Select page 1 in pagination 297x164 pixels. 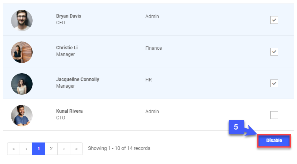click(x=38, y=149)
